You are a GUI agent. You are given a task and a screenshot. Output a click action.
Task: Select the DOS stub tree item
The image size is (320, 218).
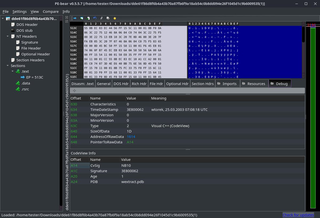click(25, 30)
